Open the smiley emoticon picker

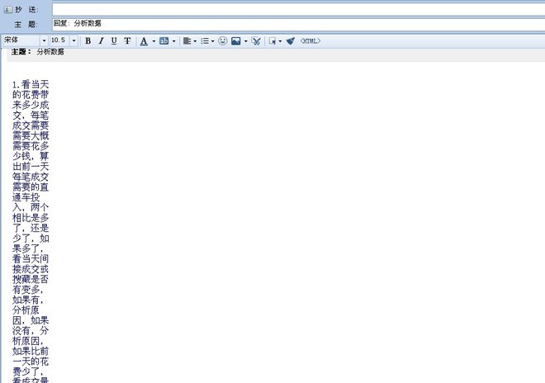click(222, 41)
